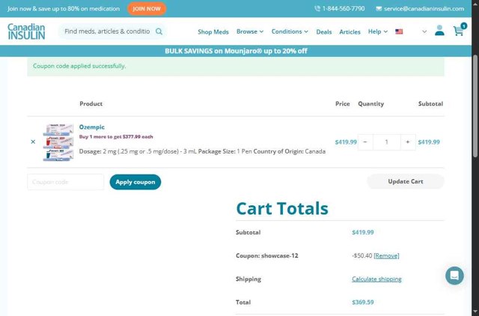The image size is (479, 316).
Task: Go to Deals page
Action: pyautogui.click(x=324, y=31)
